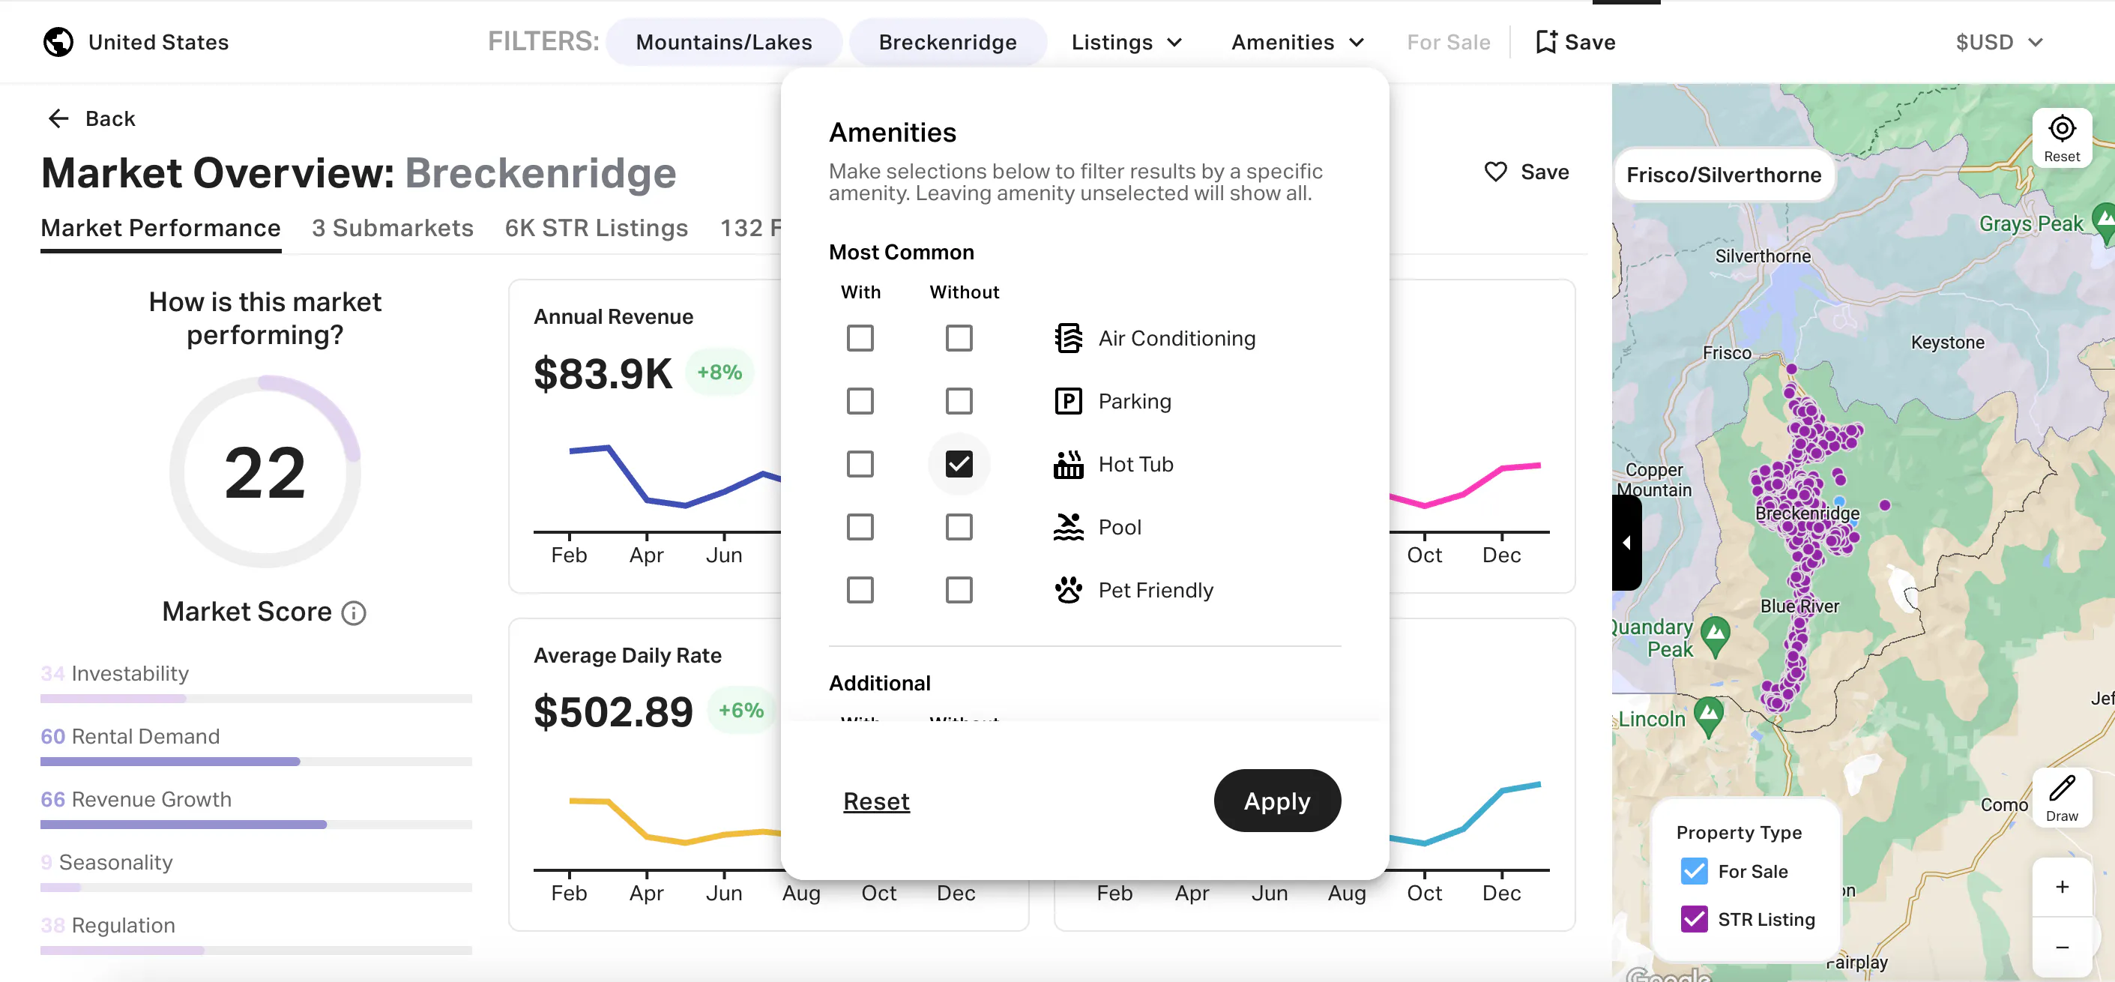Toggle For Sale property type checkbox

point(1694,871)
